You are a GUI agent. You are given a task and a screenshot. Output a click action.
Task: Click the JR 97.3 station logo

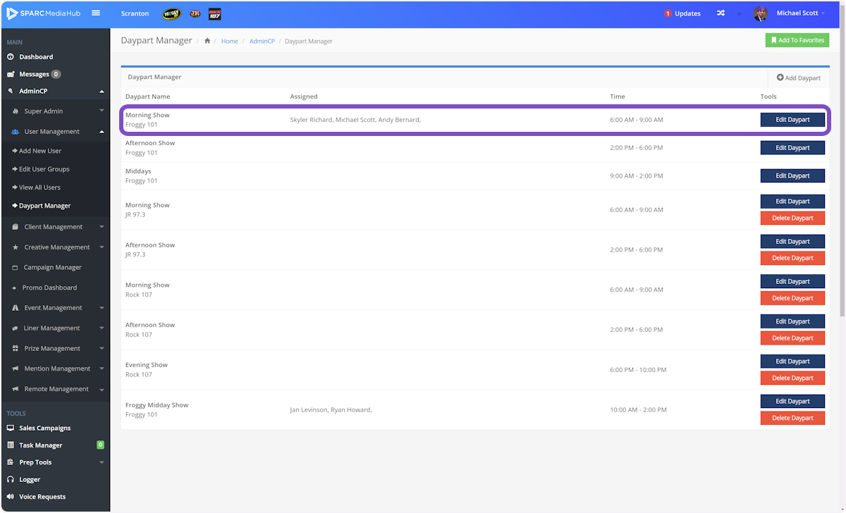194,13
